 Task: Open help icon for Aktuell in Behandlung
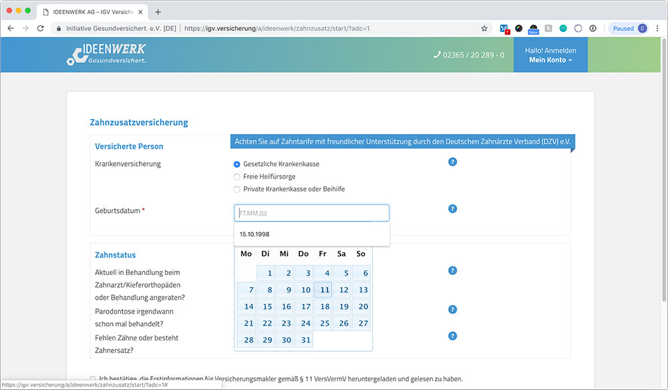click(x=452, y=270)
